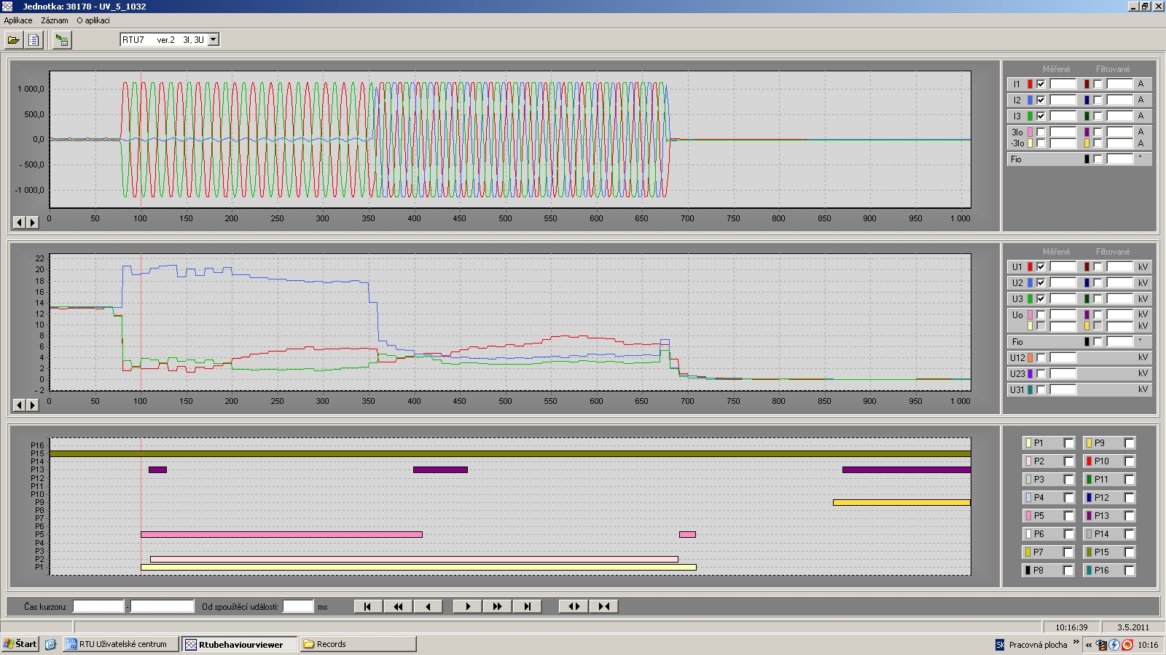1166x655 pixels.
Task: Toggle the P5 binary signal checkbox
Action: (1068, 516)
